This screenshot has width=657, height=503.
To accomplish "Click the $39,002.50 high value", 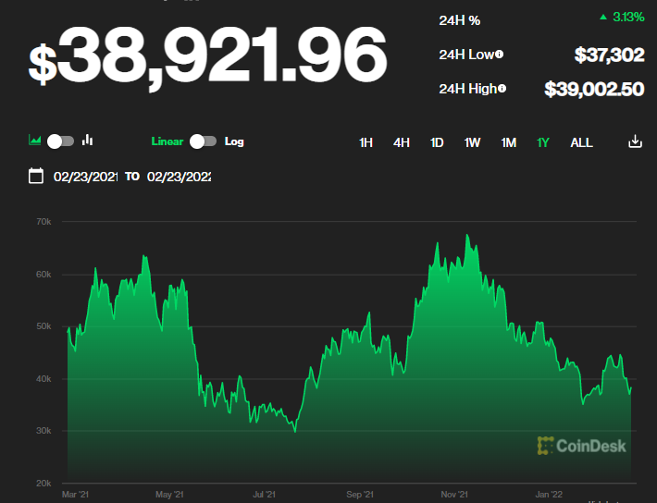I will tap(594, 89).
